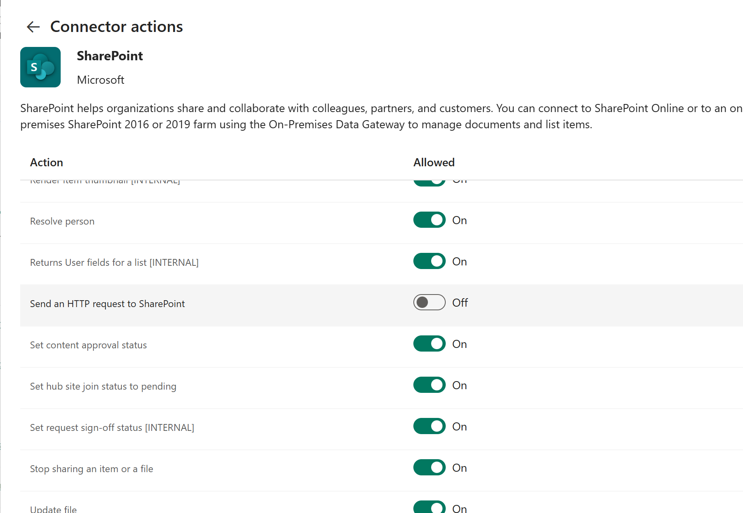Screen dimensions: 743x513
Task: Switch off Stop sharing an item or file
Action: click(x=429, y=468)
